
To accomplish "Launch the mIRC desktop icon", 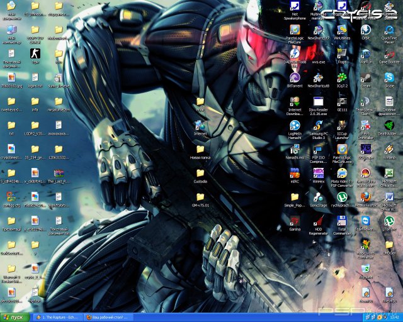I will point(294,173).
